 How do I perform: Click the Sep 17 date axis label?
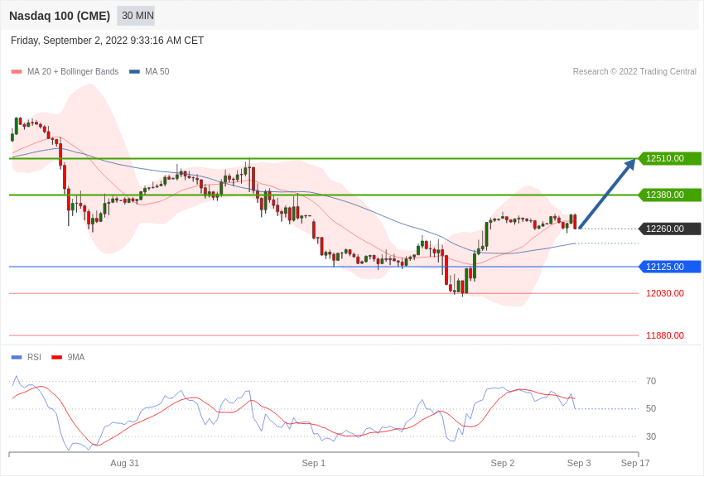coord(635,463)
